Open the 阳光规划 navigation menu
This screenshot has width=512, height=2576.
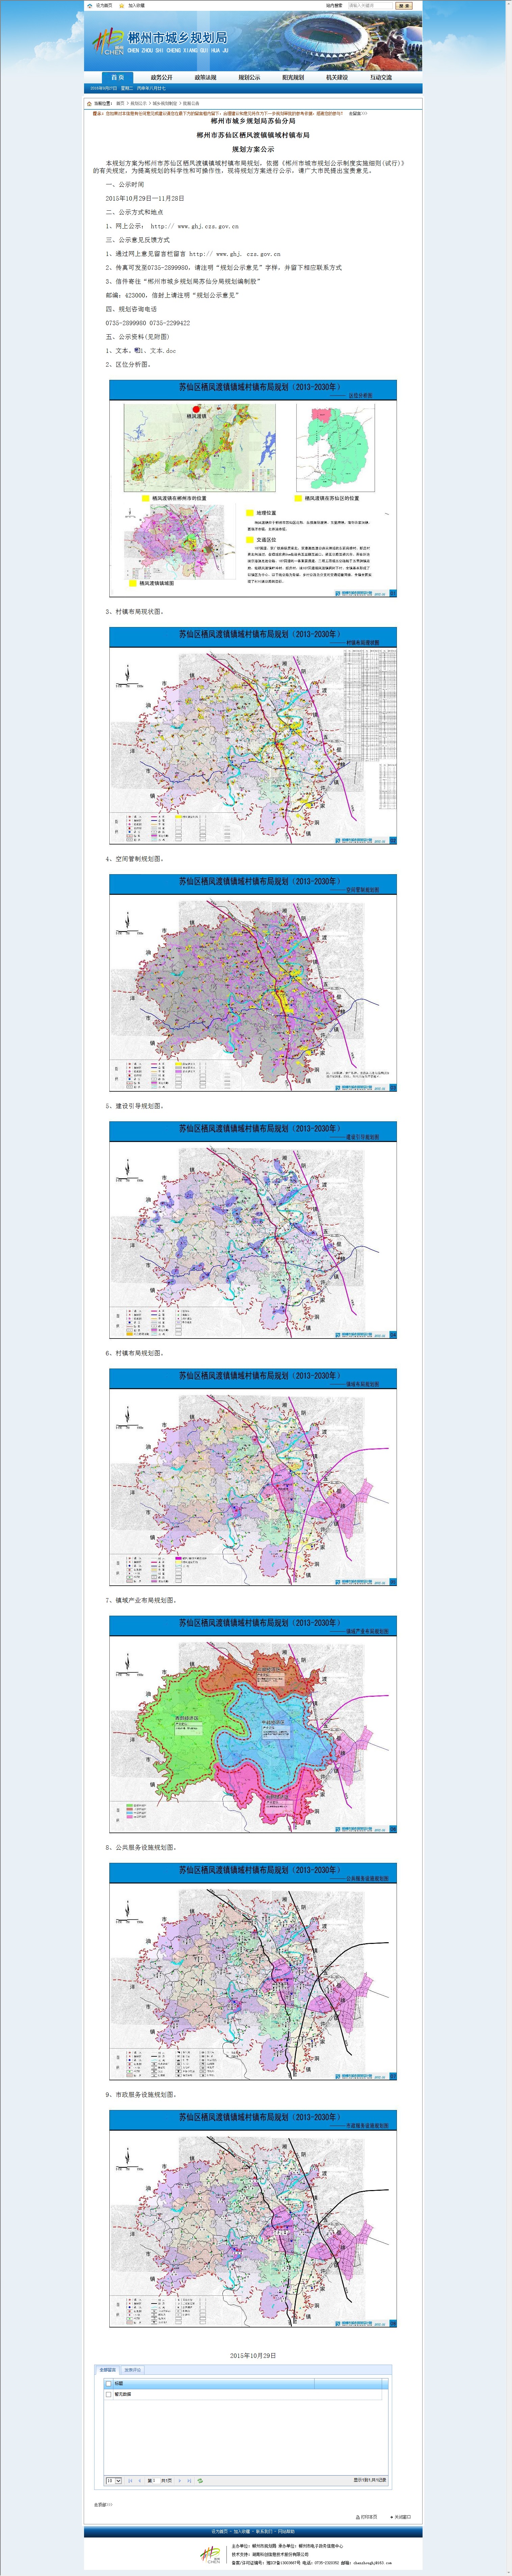[293, 77]
